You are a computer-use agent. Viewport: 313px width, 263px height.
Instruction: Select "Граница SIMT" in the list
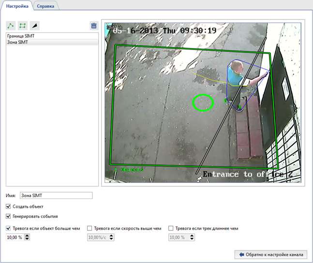click(x=21, y=36)
